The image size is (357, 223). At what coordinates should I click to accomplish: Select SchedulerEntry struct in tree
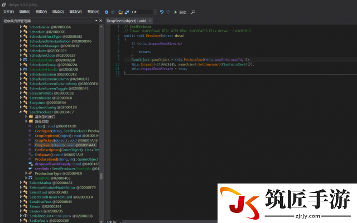52,60
